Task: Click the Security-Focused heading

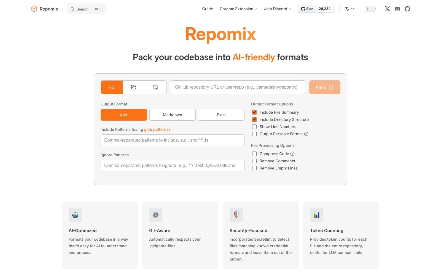Action: pyautogui.click(x=248, y=230)
